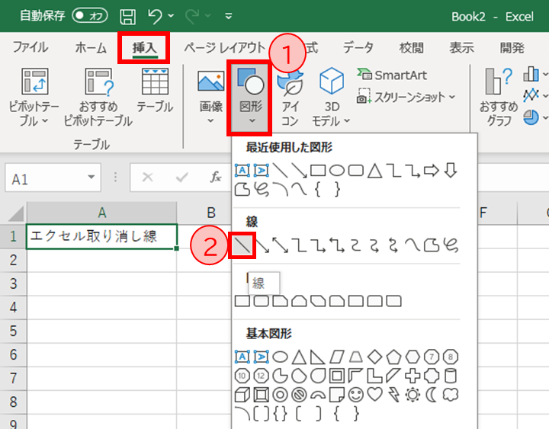The width and height of the screenshot is (549, 429).
Task: Open the ピボットテーブル button
Action: (x=34, y=98)
